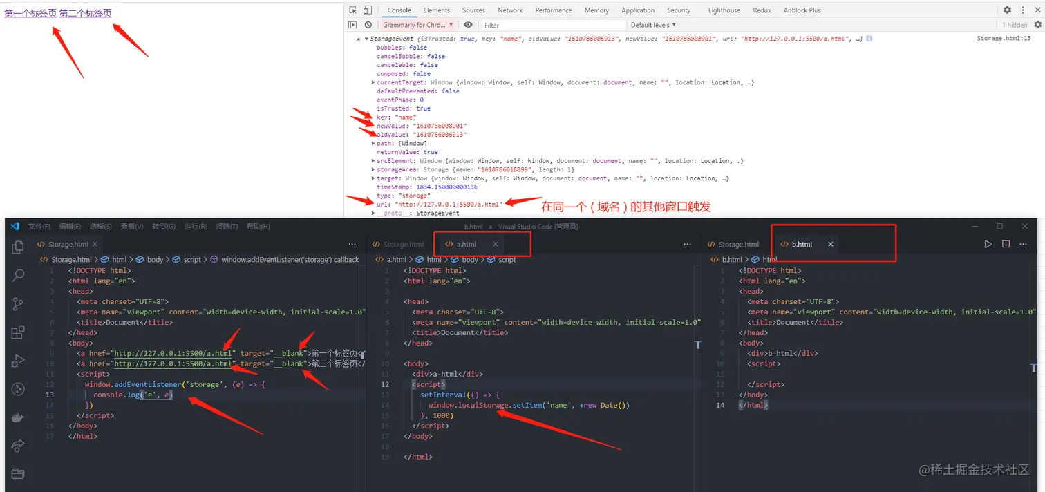Expand the path [Window] property

[x=373, y=143]
